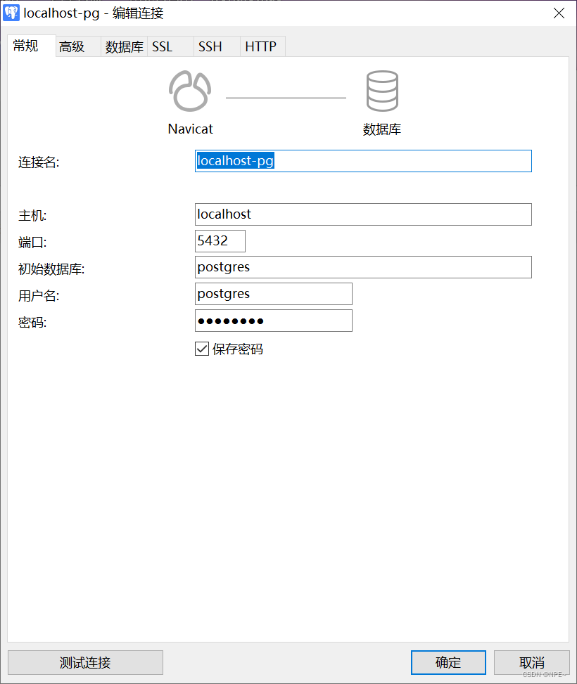Click the 连接名 input field
Image resolution: width=577 pixels, height=684 pixels.
pyautogui.click(x=363, y=161)
